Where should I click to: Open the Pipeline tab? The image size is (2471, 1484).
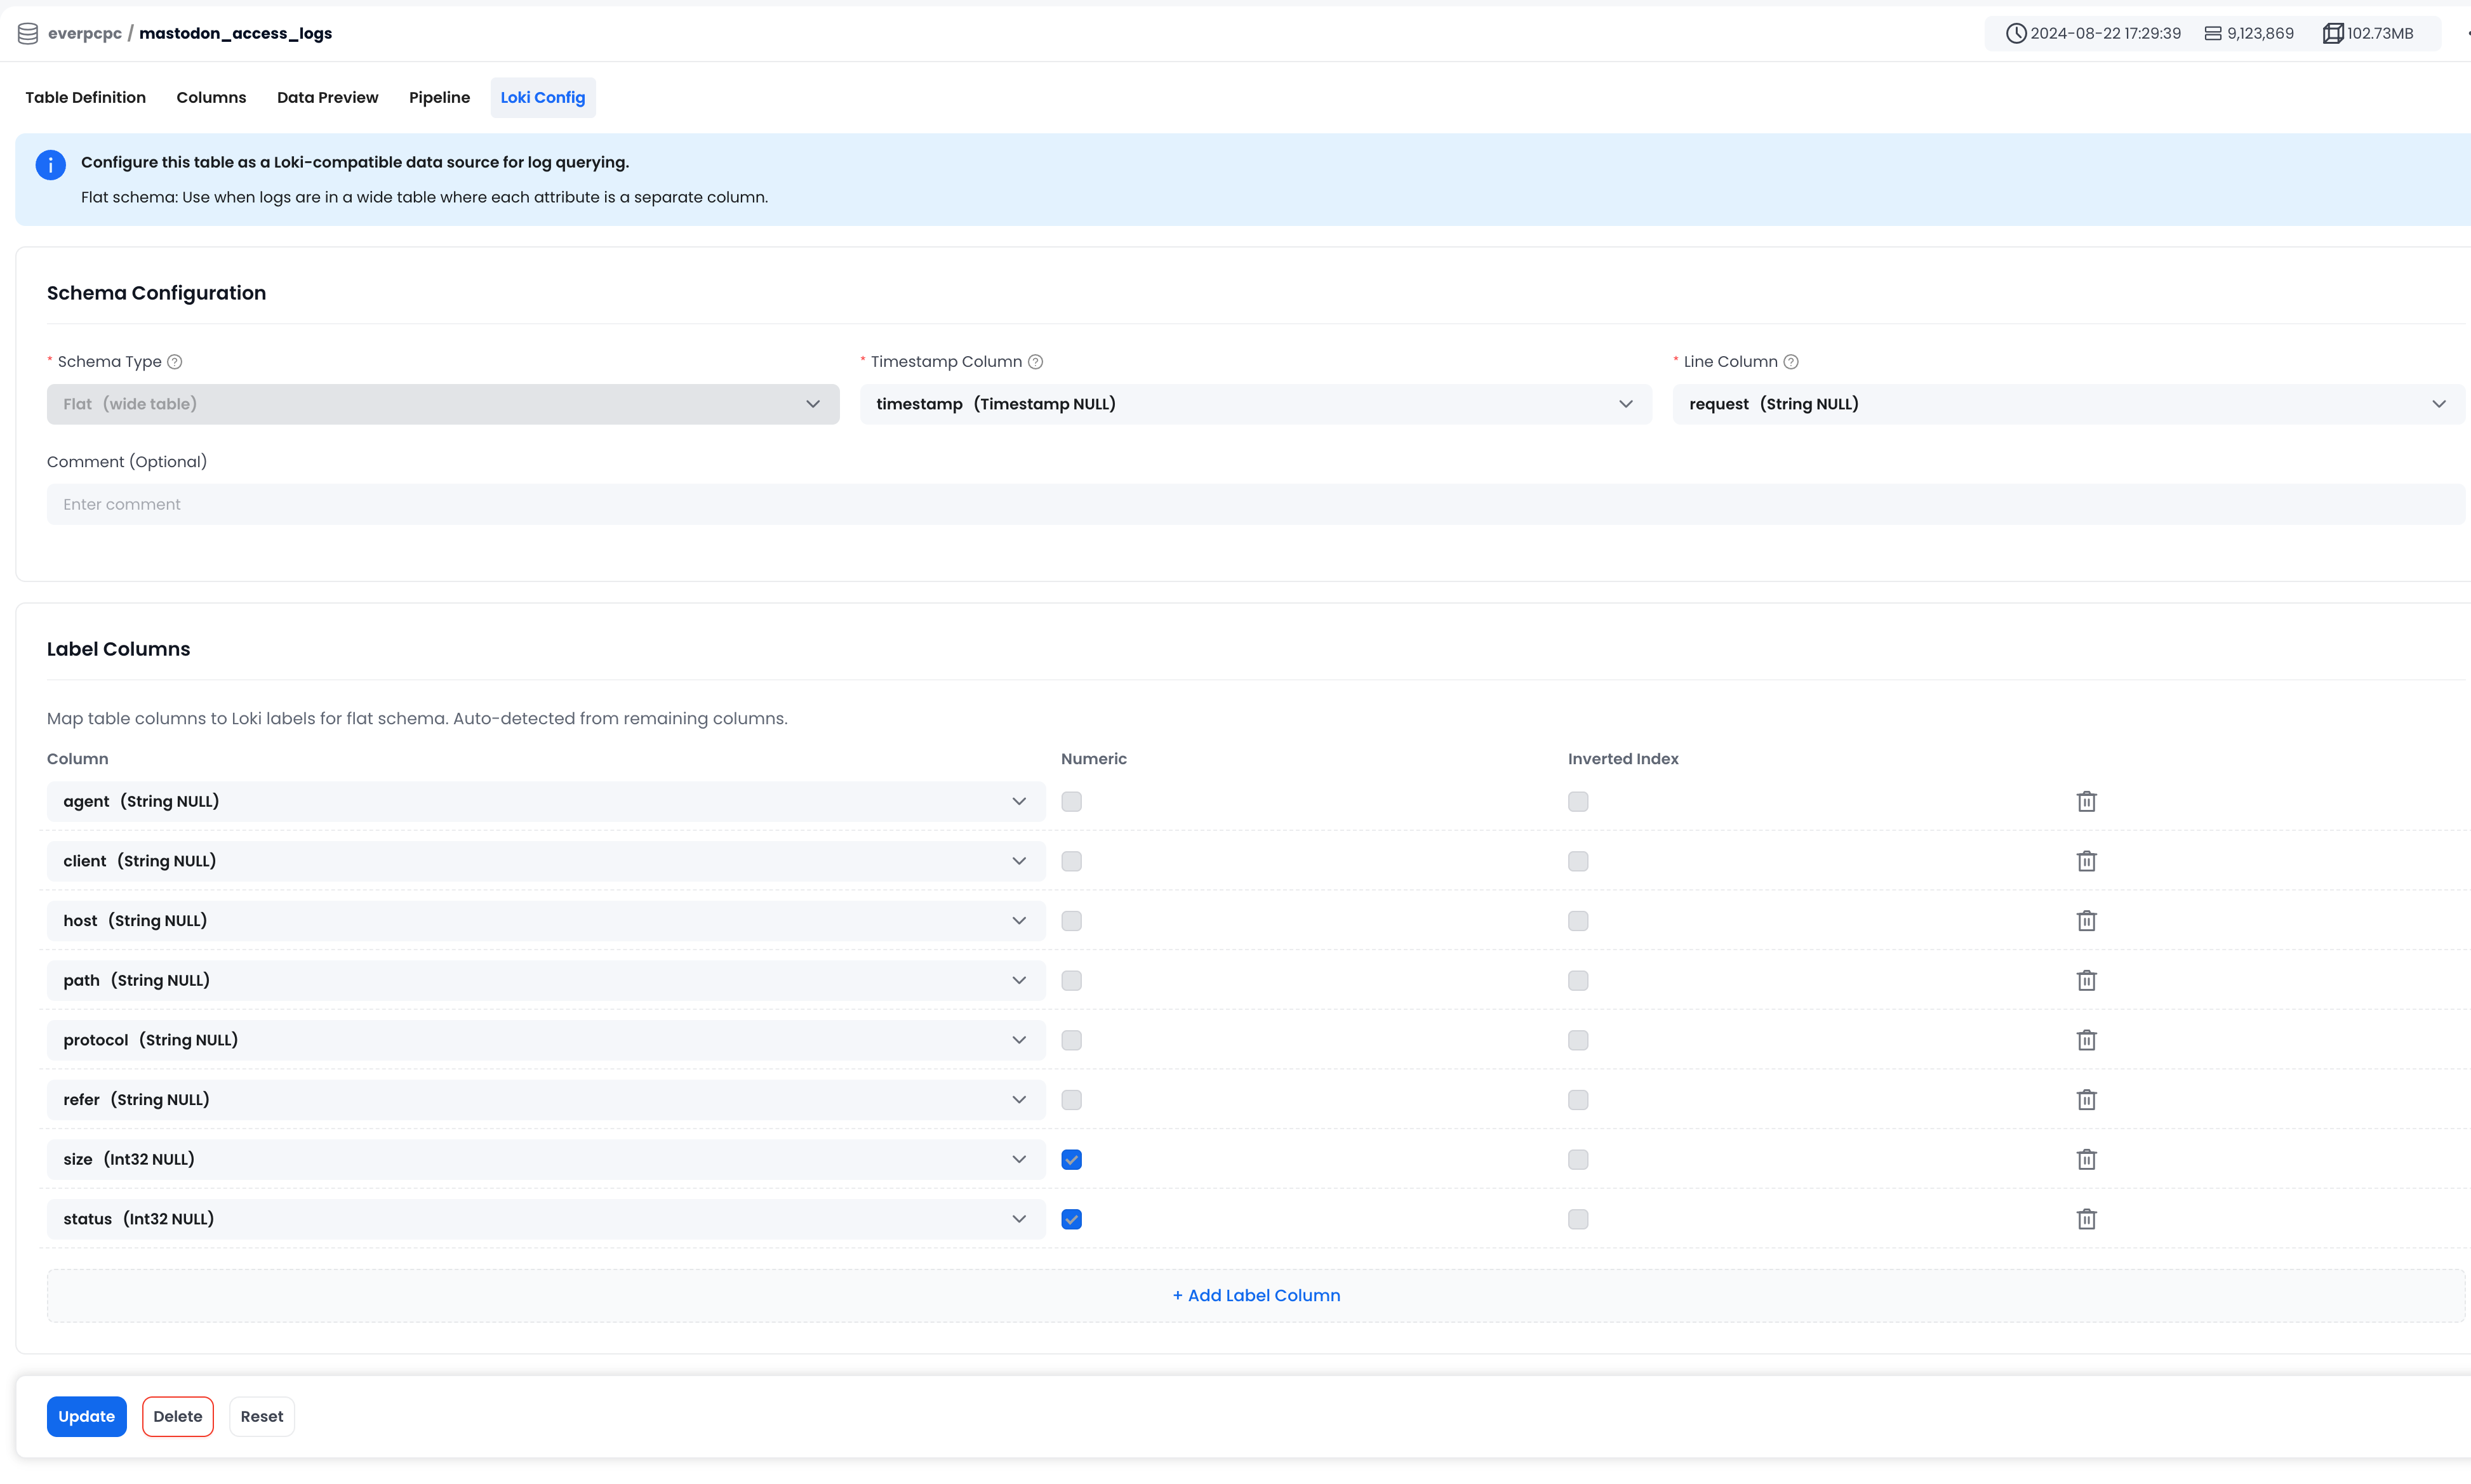point(439,97)
